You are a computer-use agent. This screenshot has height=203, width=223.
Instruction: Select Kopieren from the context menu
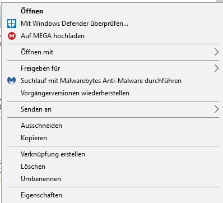(34, 138)
